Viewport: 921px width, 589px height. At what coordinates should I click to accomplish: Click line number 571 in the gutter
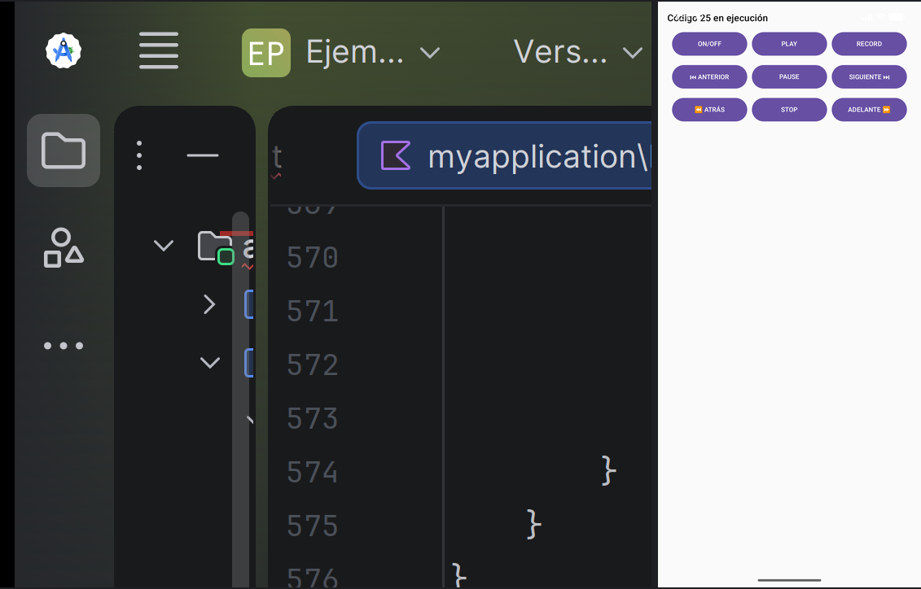313,311
